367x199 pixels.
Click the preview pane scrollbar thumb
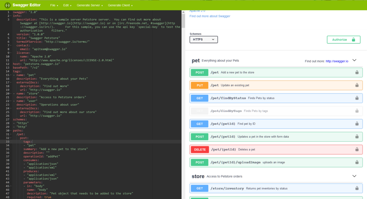pyautogui.click(x=183, y=20)
